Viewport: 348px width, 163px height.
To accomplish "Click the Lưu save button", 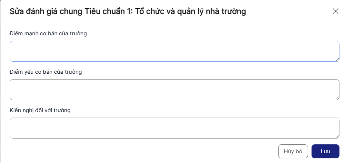I will pyautogui.click(x=325, y=151).
